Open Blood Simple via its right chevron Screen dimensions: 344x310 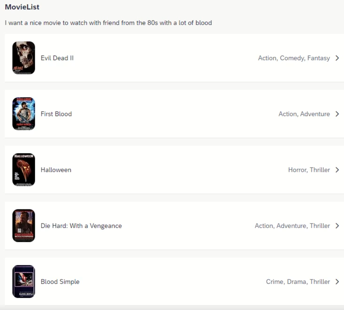[337, 282]
